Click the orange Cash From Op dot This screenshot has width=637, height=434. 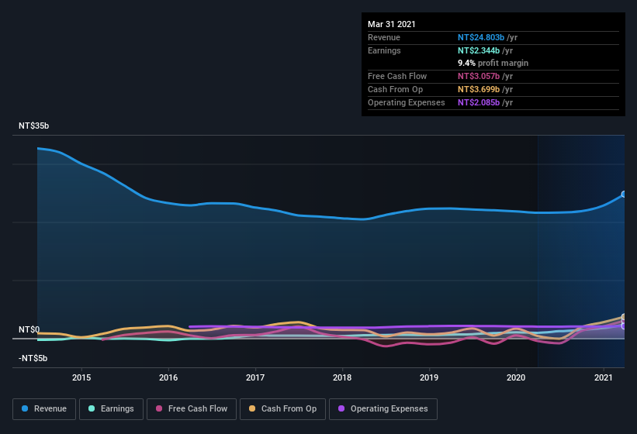252,409
